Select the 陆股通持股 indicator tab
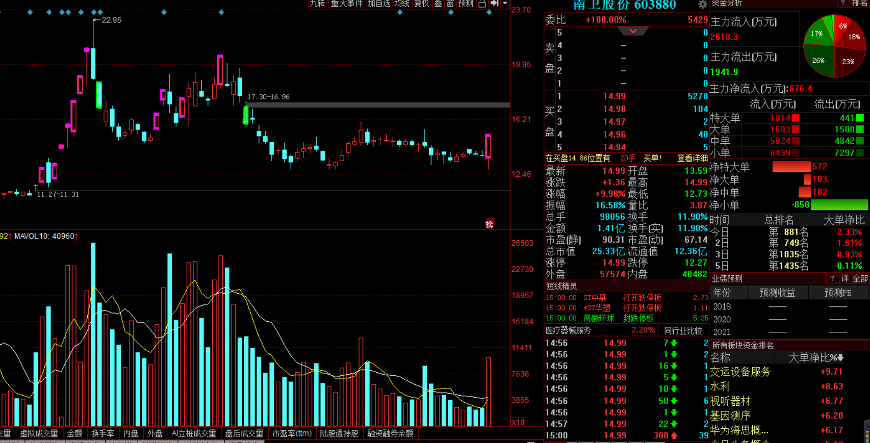 (339, 433)
